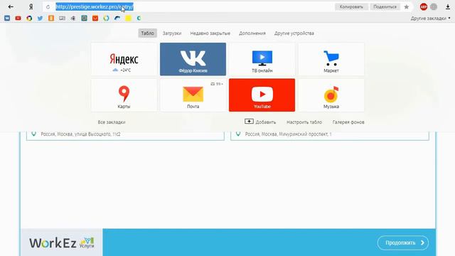Click the Поделиться button
455x256 pixels.
pyautogui.click(x=385, y=6)
